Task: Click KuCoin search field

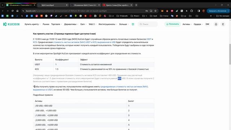Action: click(148, 24)
